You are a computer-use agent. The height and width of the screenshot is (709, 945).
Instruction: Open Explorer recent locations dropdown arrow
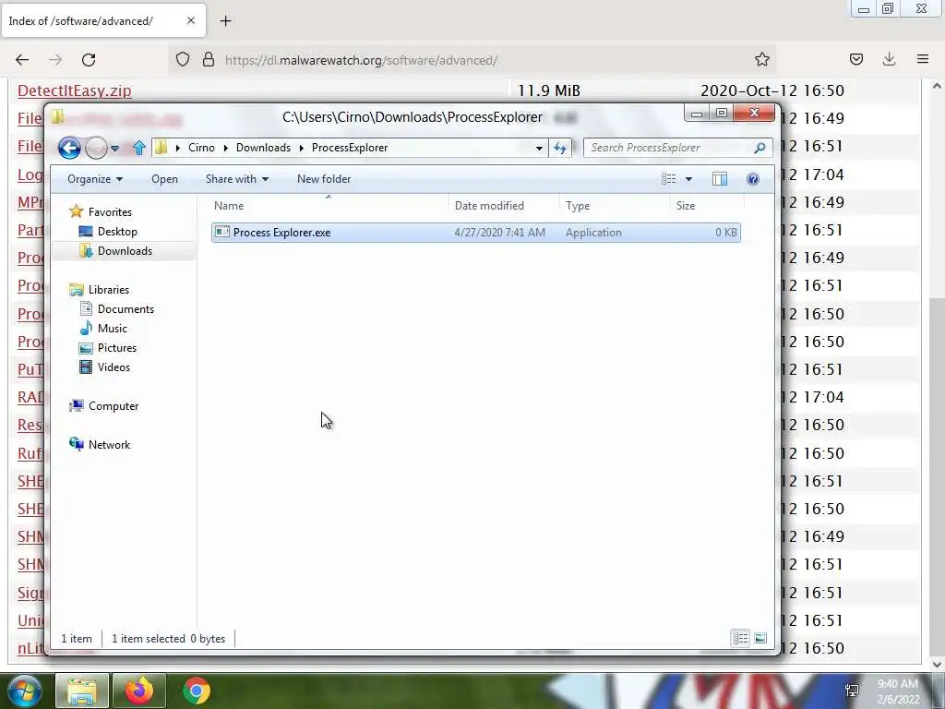[x=114, y=149]
